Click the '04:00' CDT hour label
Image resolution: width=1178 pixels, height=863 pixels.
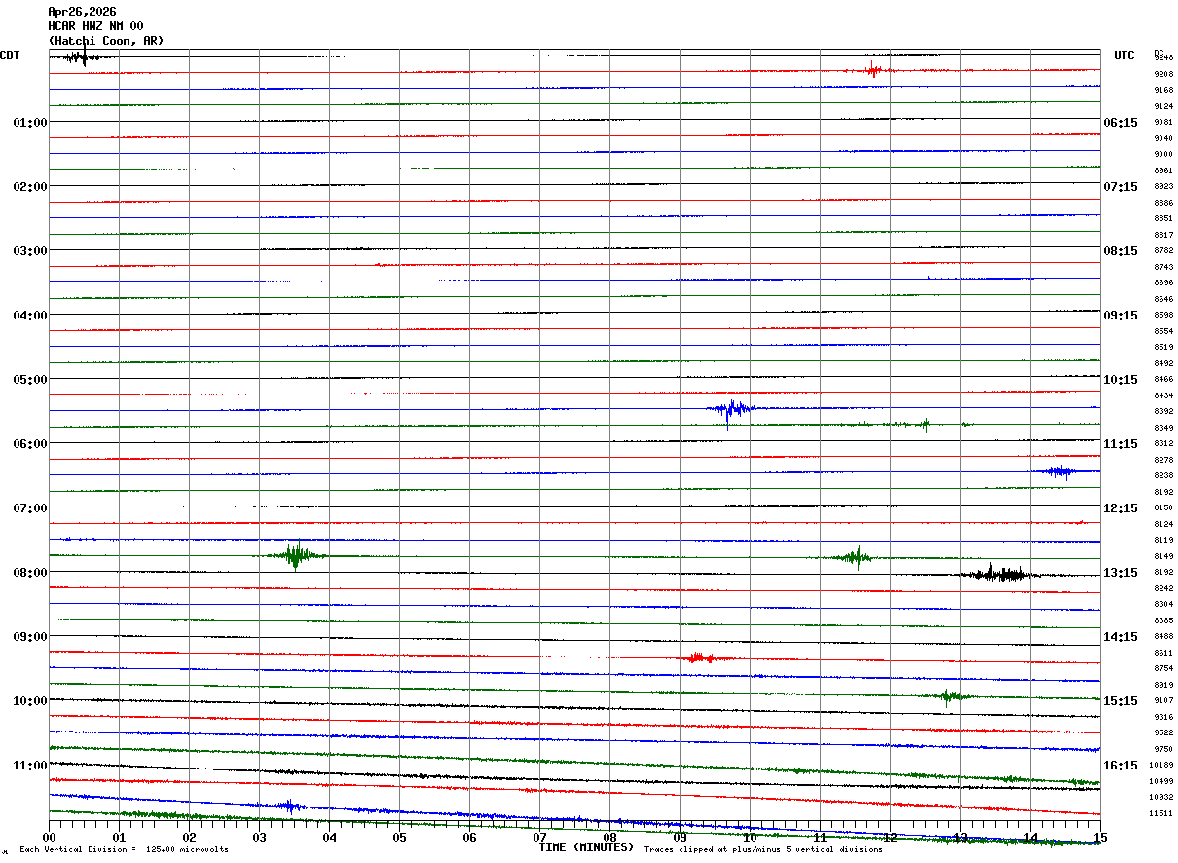coord(30,316)
